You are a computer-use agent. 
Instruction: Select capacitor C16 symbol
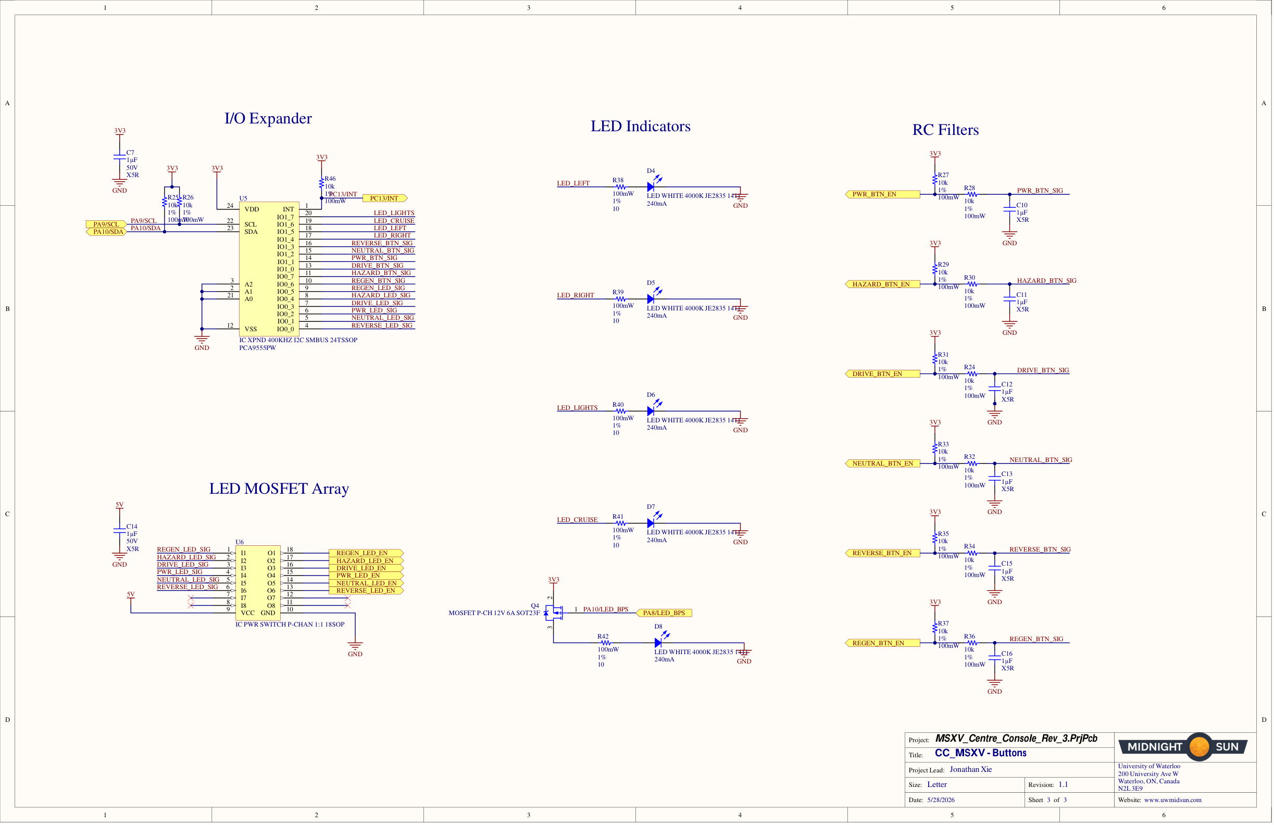[995, 657]
